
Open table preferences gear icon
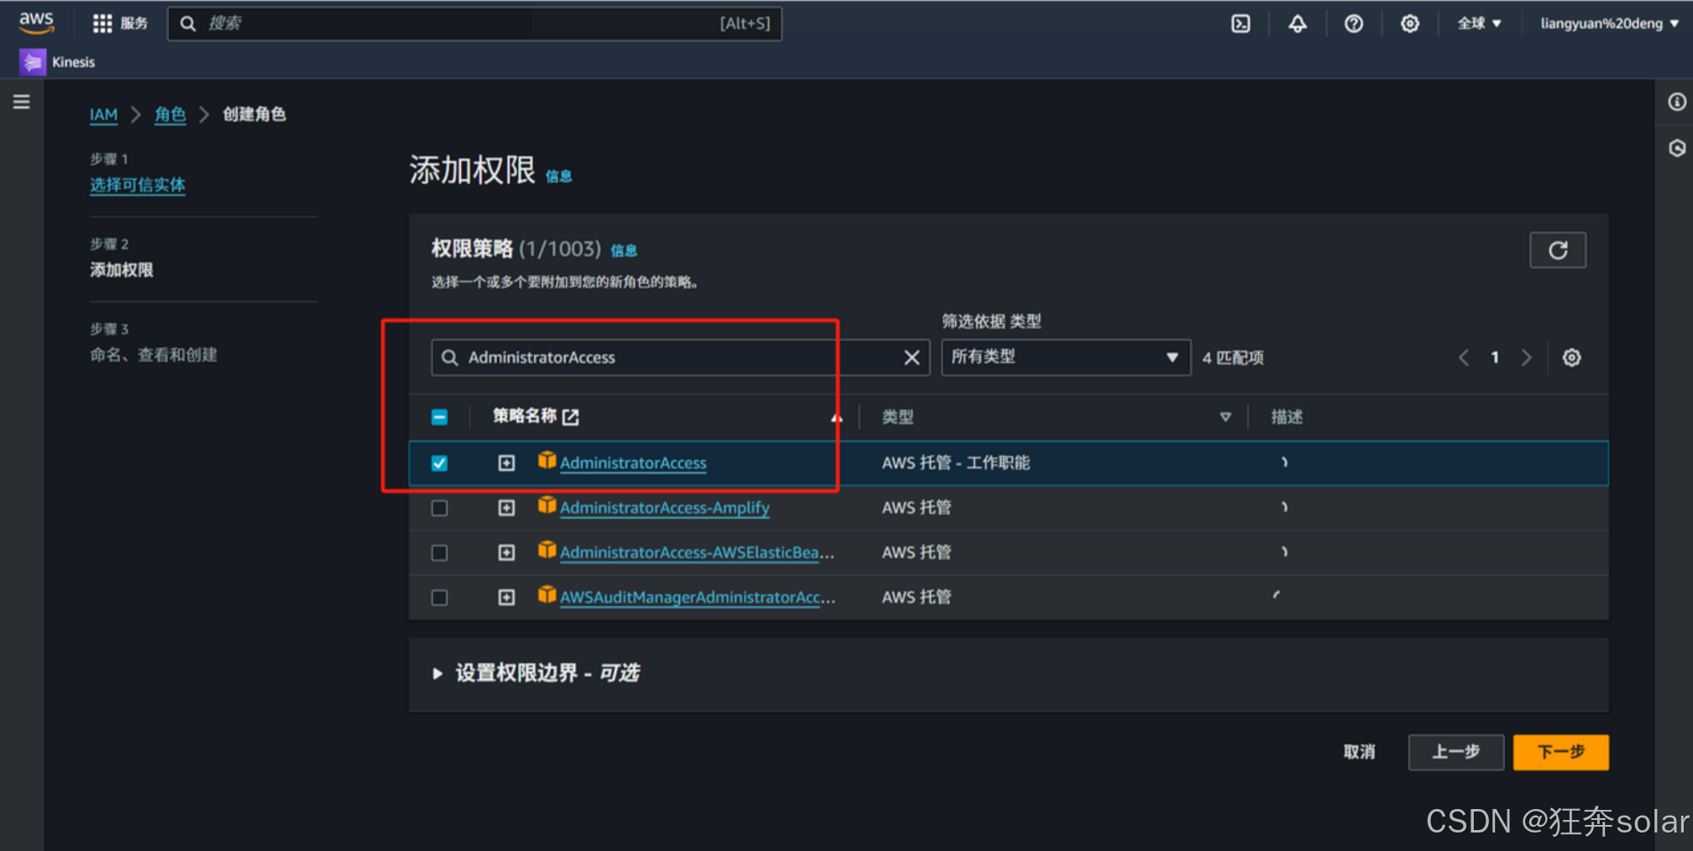(x=1572, y=358)
